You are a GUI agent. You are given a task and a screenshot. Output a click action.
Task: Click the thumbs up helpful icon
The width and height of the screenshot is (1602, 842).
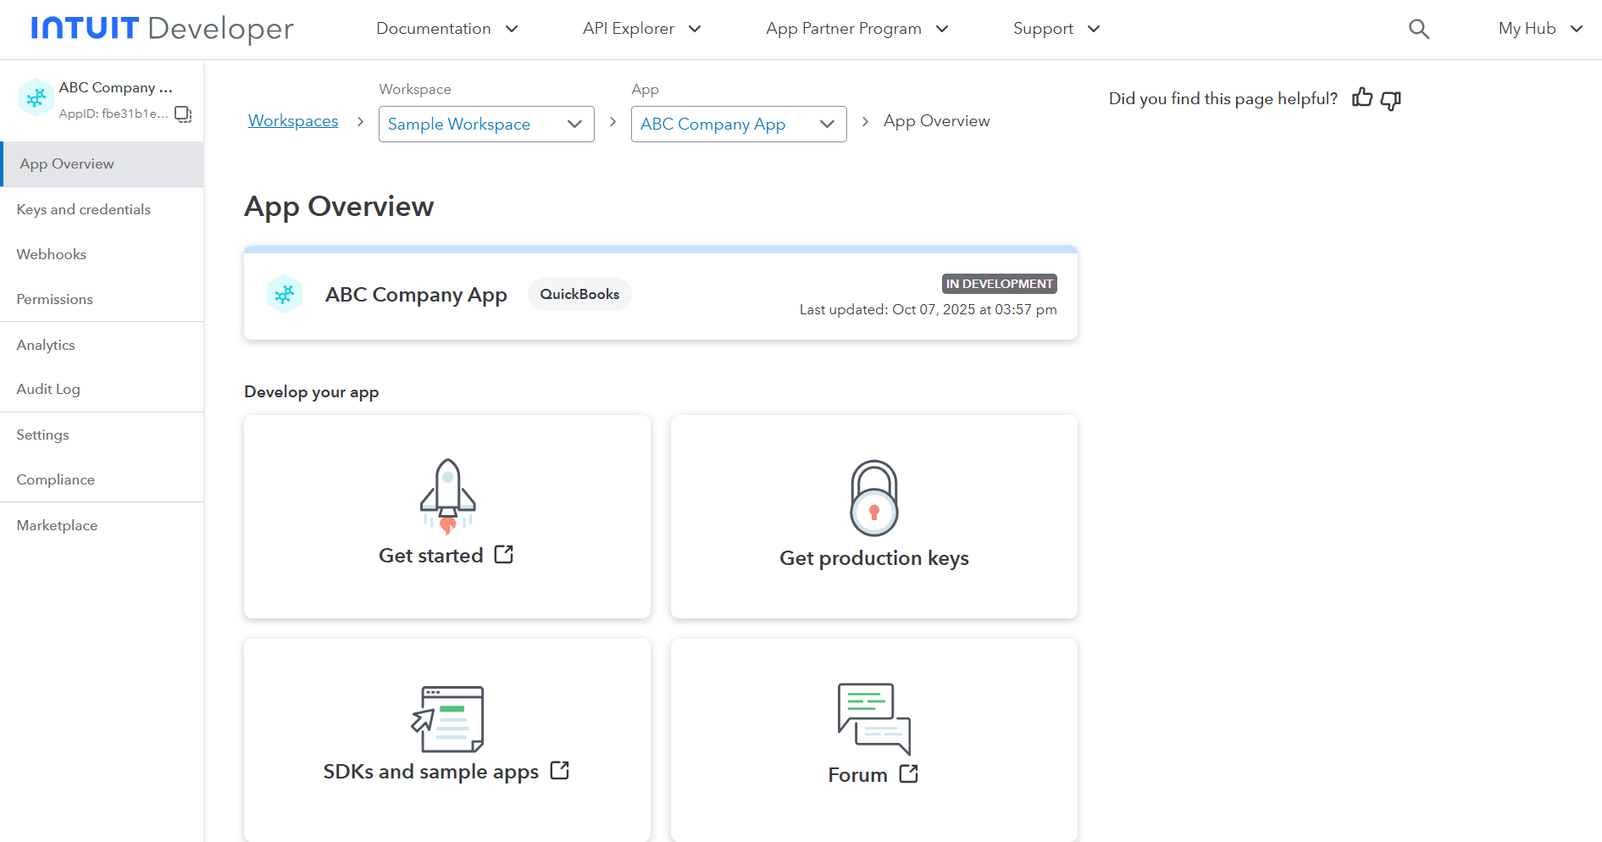(x=1362, y=98)
